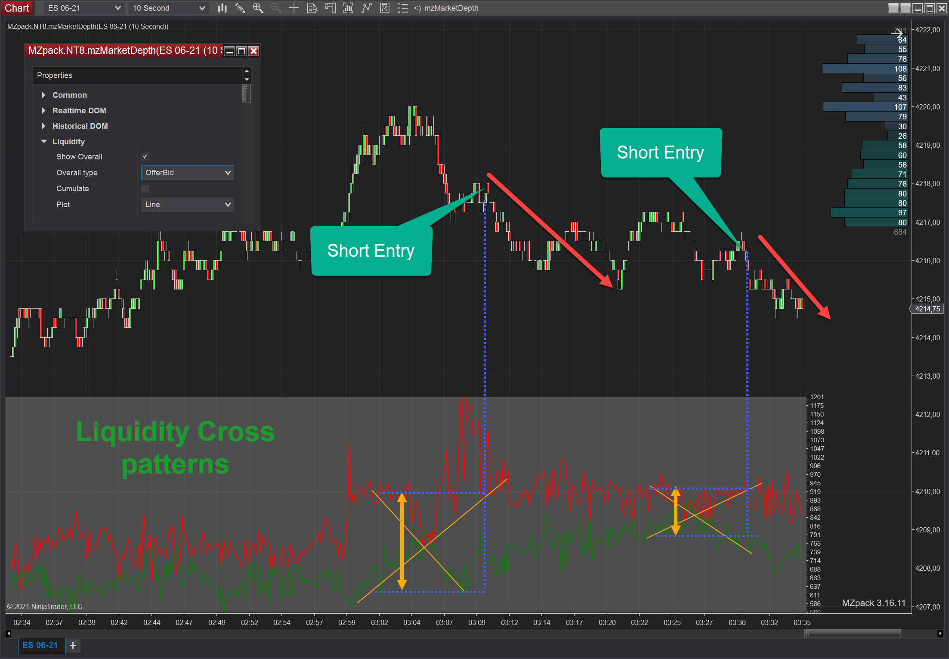This screenshot has height=659, width=949.
Task: Click the DOM level showing 108
Action: (865, 68)
